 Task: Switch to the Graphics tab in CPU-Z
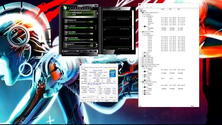(106, 67)
